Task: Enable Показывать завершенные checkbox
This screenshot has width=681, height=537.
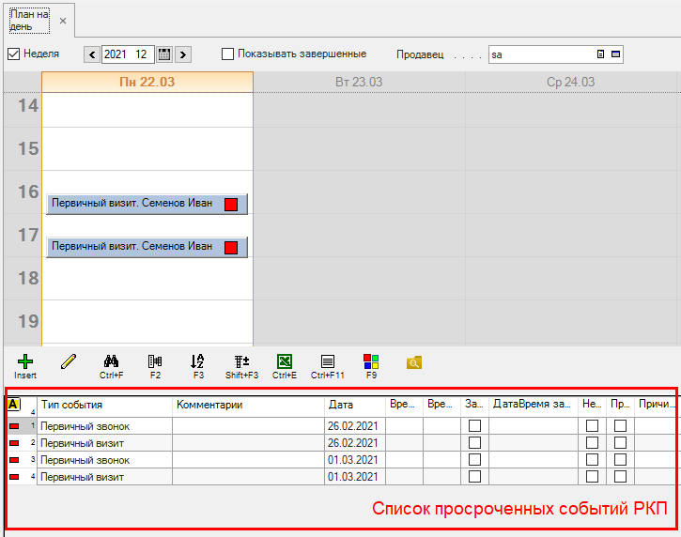Action: tap(227, 54)
